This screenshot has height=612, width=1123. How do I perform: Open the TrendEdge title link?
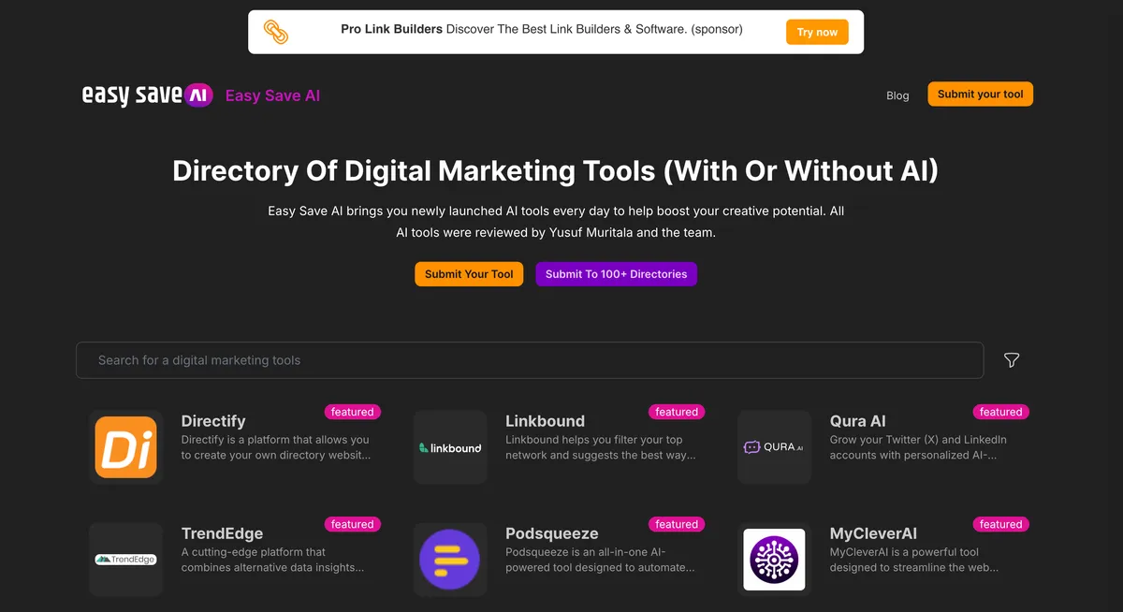point(222,533)
